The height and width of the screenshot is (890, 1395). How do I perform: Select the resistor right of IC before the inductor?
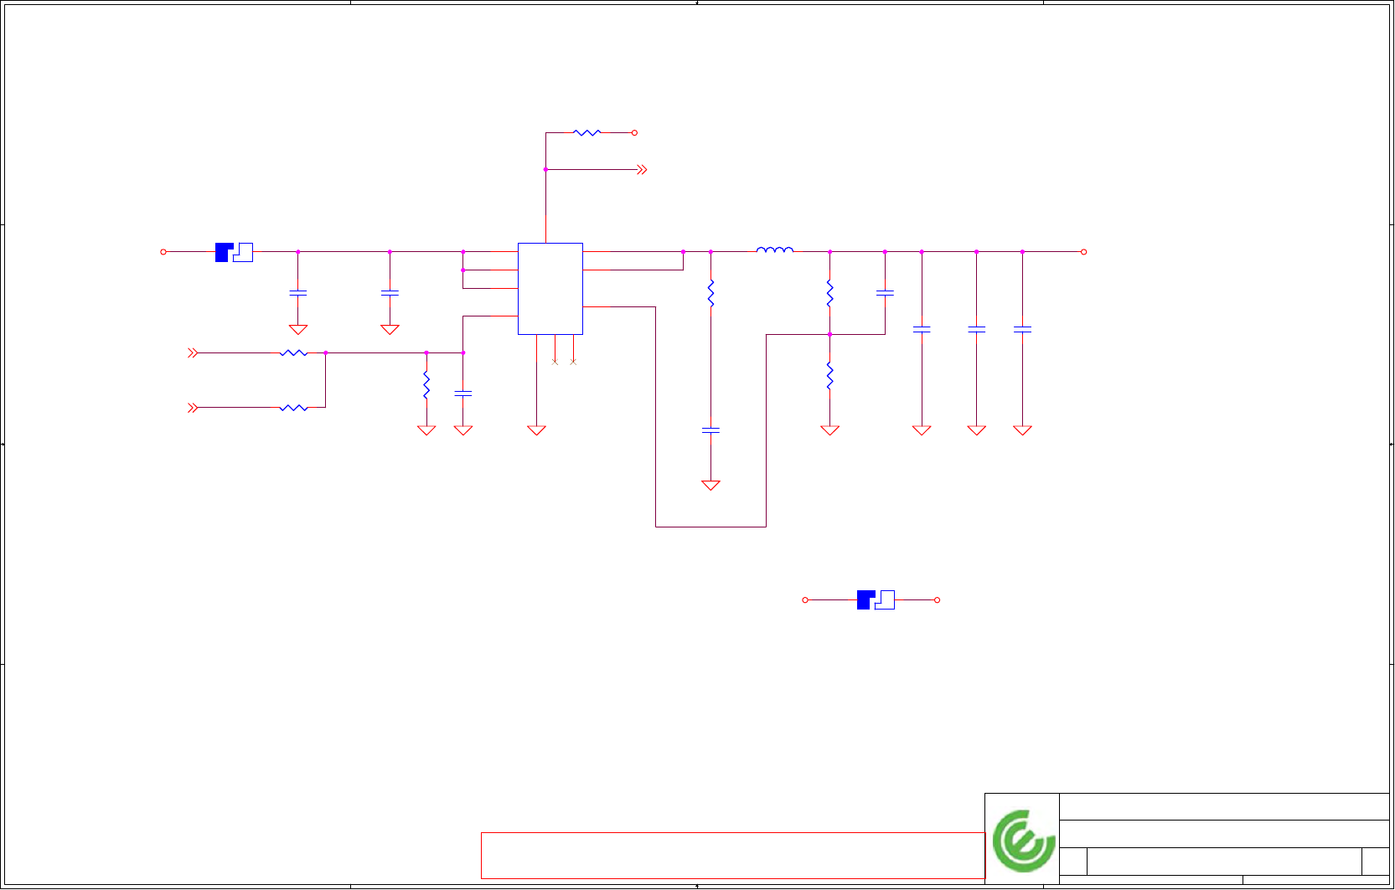710,293
